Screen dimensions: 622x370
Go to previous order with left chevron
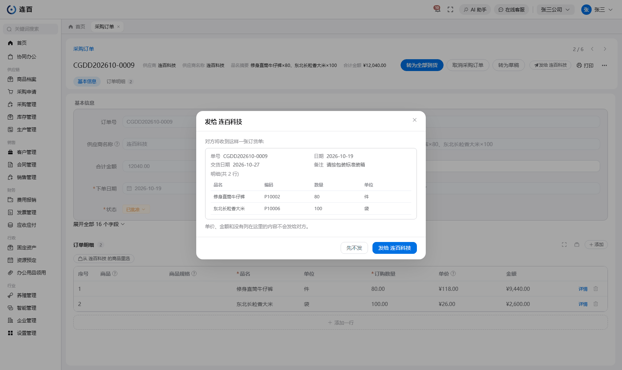tap(592, 49)
